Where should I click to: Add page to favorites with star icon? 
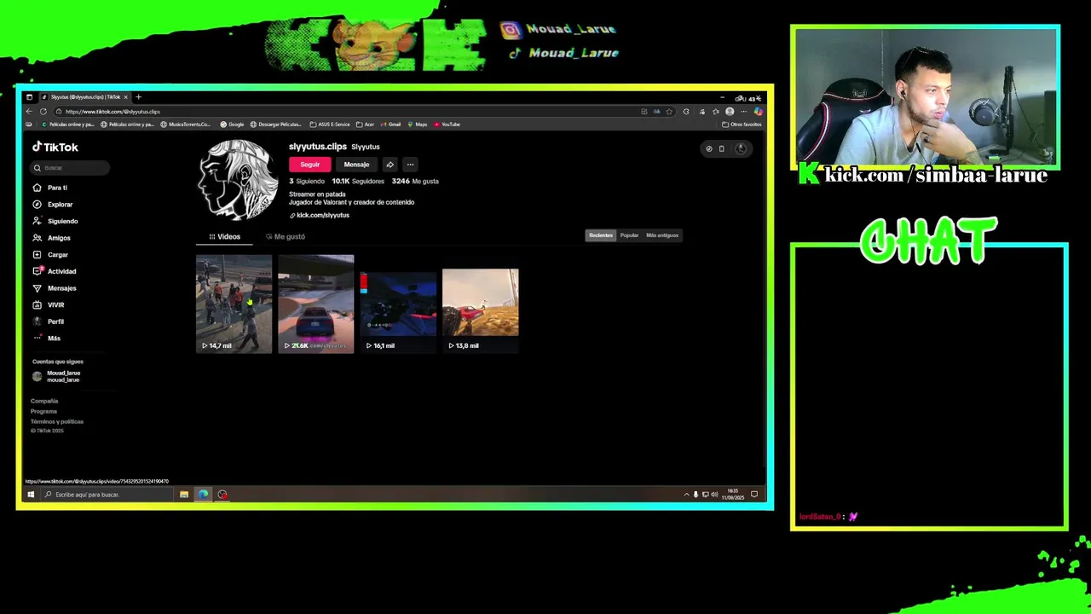coord(669,112)
